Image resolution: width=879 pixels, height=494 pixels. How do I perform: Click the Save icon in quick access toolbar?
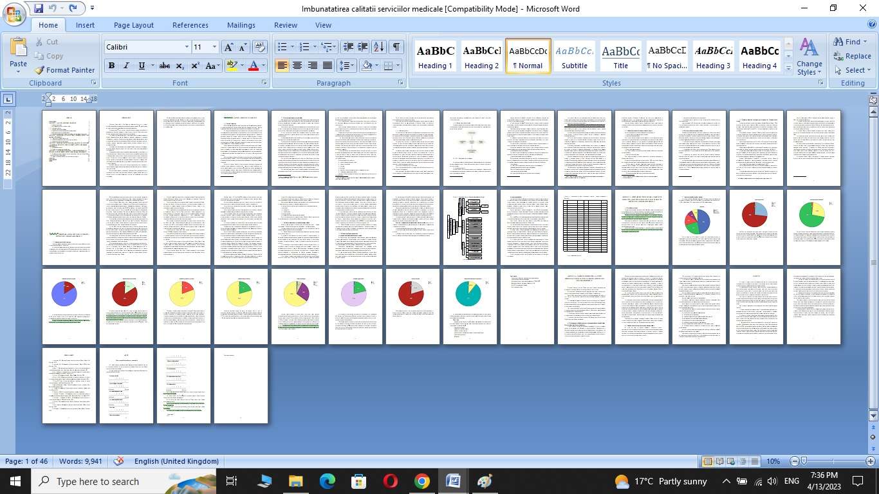pos(39,8)
